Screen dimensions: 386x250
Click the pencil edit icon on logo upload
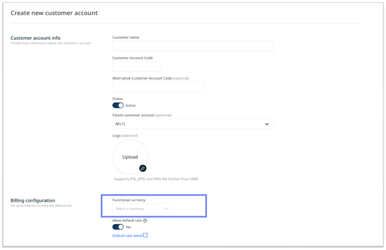(x=143, y=169)
